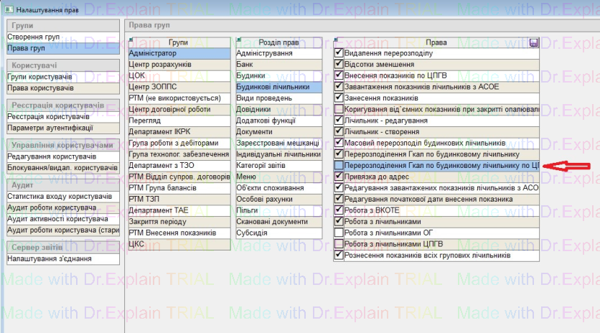Image resolution: width=600 pixels, height=333 pixels.
Task: Click the Групи column header
Action: [178, 43]
